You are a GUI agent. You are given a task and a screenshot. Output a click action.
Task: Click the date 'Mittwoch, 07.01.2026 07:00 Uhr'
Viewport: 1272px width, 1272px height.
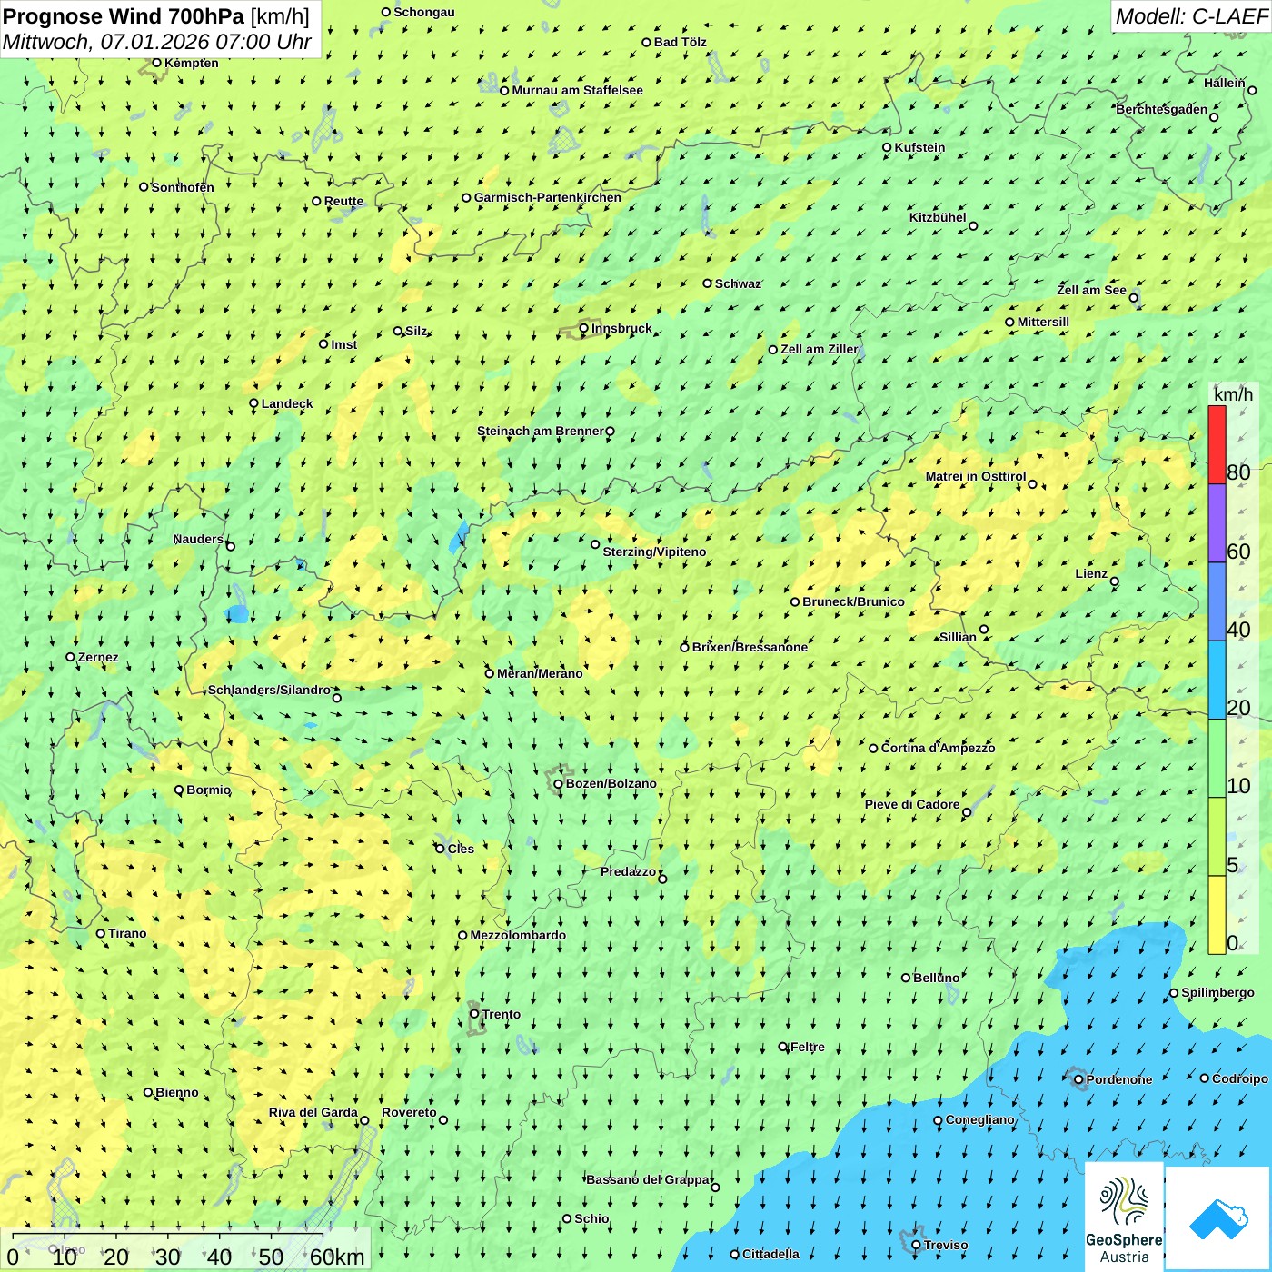(157, 42)
